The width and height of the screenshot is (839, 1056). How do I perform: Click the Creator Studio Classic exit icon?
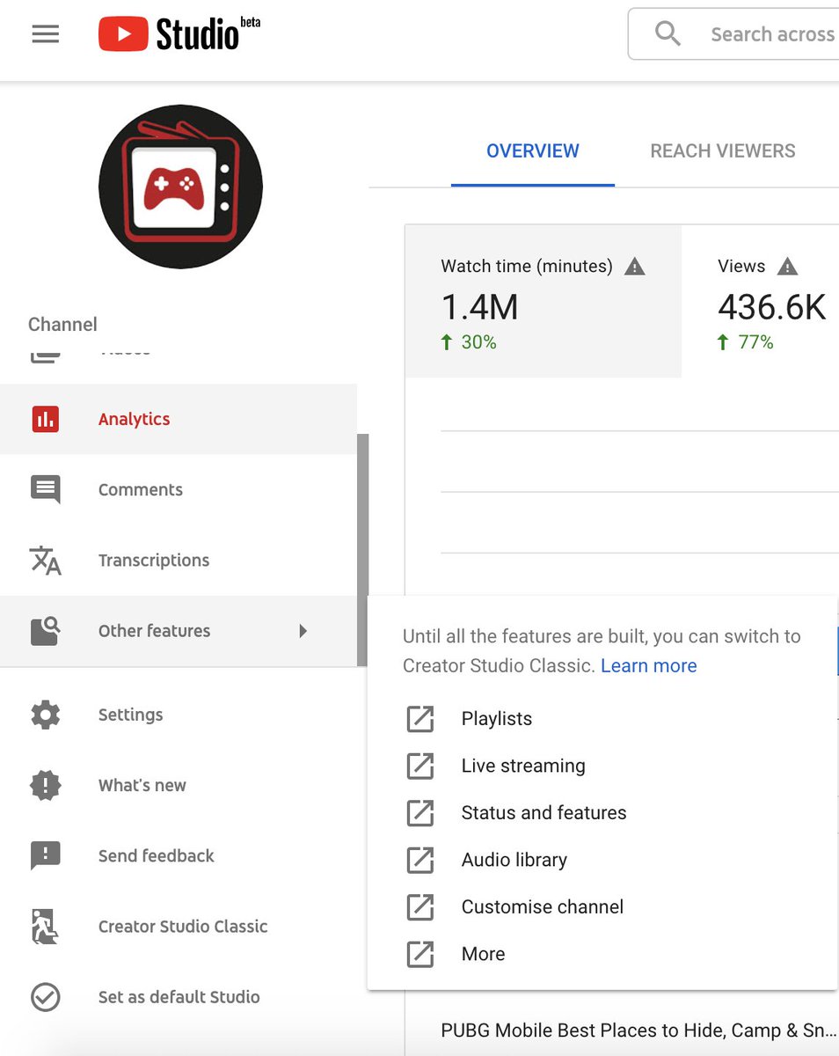46,927
